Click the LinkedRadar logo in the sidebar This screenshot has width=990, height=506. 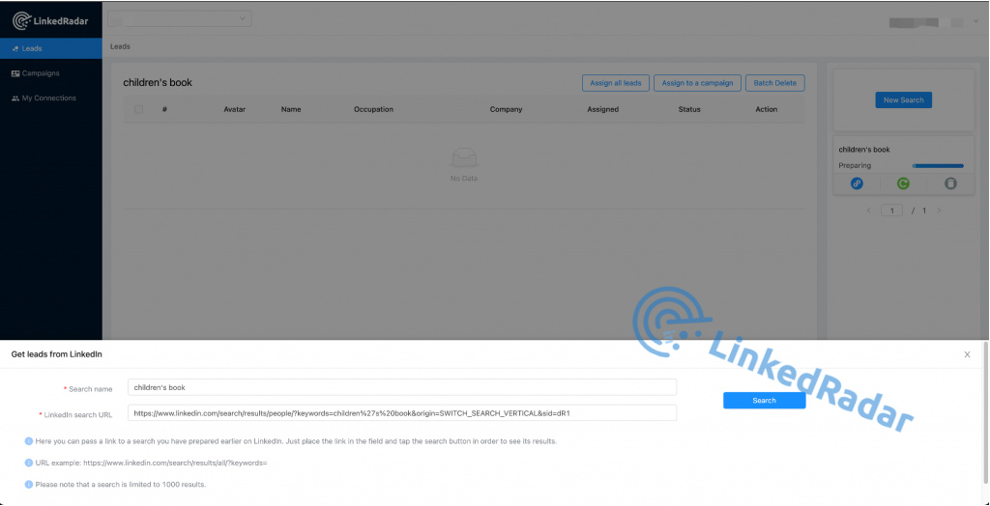click(48, 17)
